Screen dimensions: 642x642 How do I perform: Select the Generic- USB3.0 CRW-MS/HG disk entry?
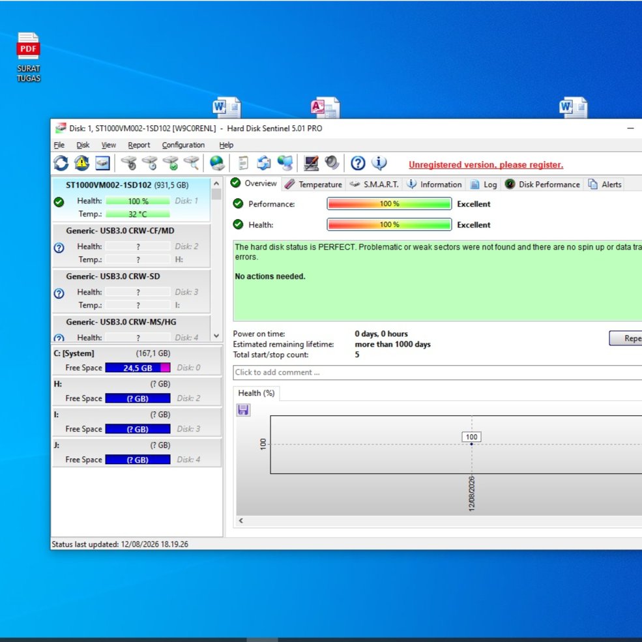click(132, 328)
